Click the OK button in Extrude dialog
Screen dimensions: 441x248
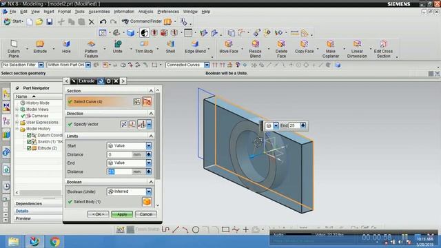point(98,214)
